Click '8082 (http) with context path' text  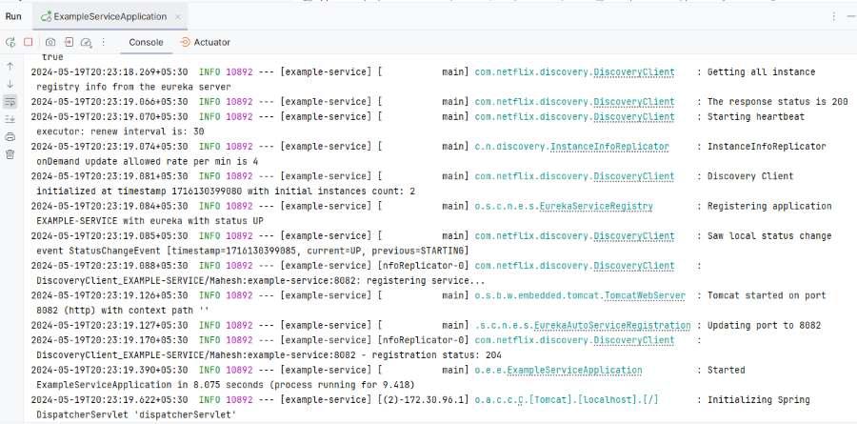[115, 311]
